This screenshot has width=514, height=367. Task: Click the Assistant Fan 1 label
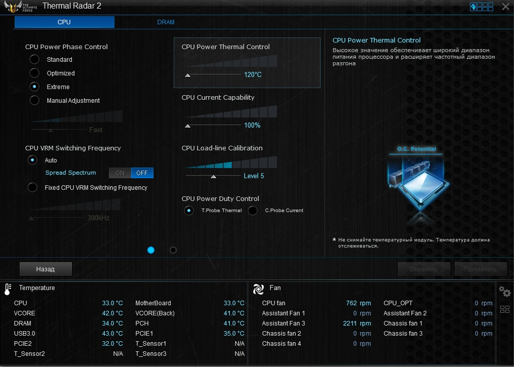(284, 313)
